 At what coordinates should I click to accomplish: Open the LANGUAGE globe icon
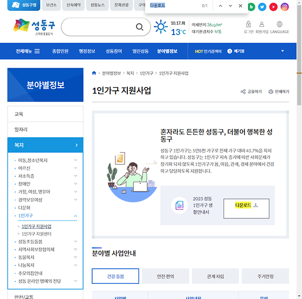[x=279, y=24]
